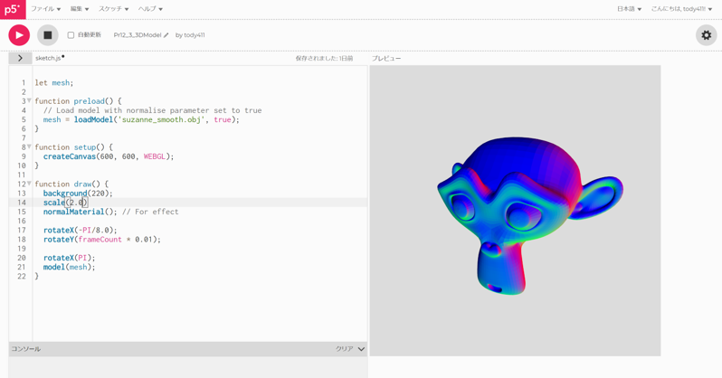Viewport: 722px width, 378px height.
Task: Click the 保存されました saved status text
Action: (324, 59)
